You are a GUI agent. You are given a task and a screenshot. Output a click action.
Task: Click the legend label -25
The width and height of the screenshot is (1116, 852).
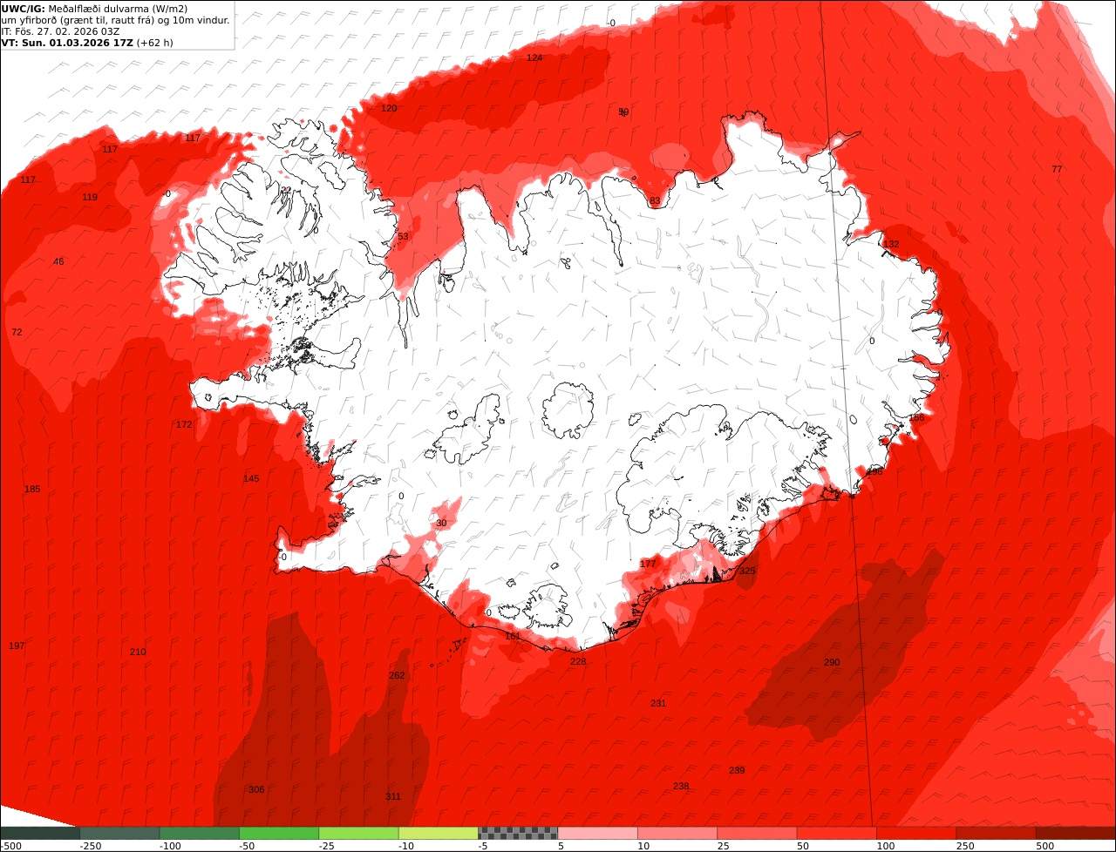click(327, 846)
